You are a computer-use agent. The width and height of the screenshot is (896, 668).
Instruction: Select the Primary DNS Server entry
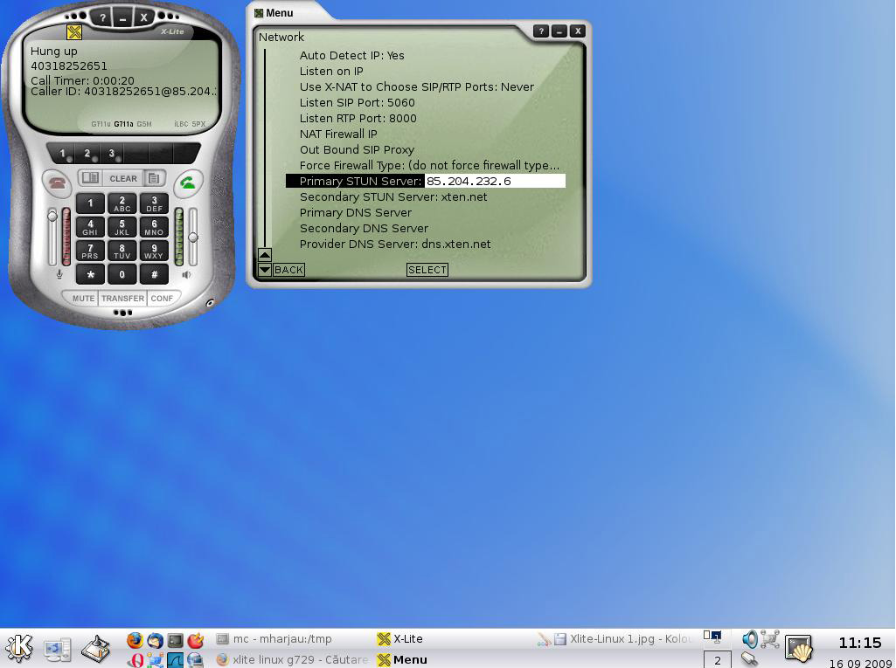tap(356, 212)
